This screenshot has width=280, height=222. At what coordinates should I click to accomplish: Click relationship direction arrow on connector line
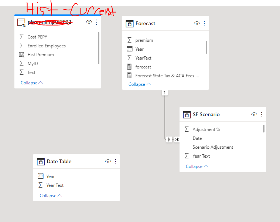coord(169,139)
